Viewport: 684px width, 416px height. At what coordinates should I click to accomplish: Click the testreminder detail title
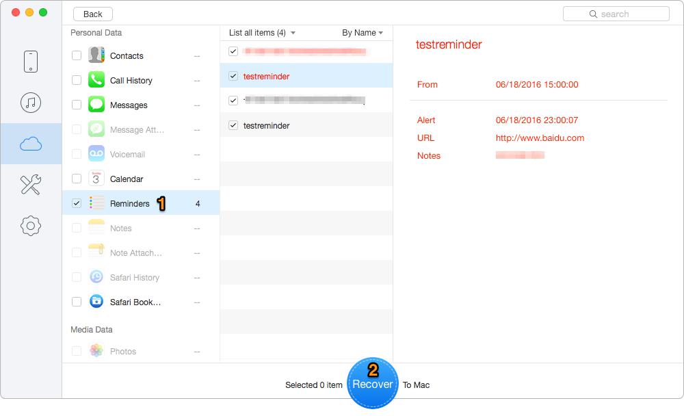pos(449,44)
